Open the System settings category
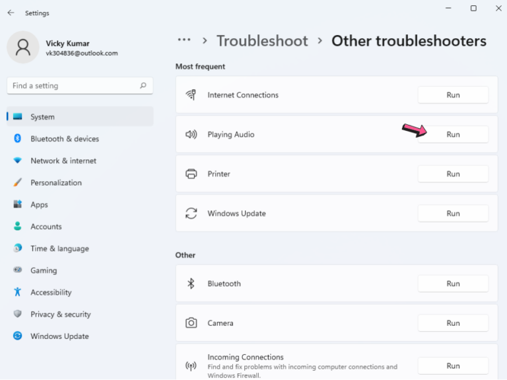 (42, 117)
